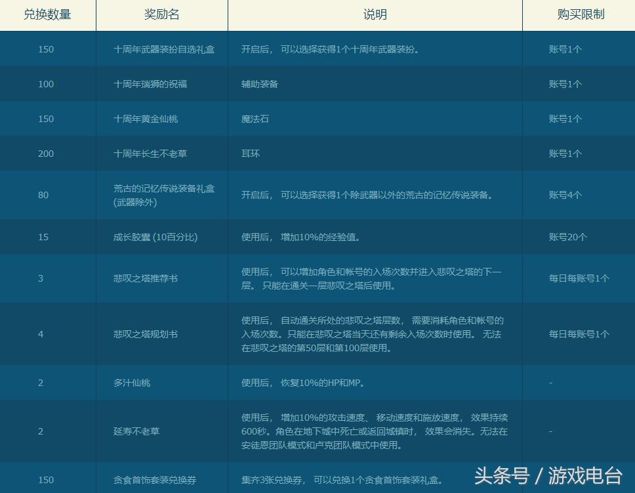Viewport: 635px width, 493px height.
Task: Click exchange amount 2 in 多汁仙桃 row
Action: point(41,383)
